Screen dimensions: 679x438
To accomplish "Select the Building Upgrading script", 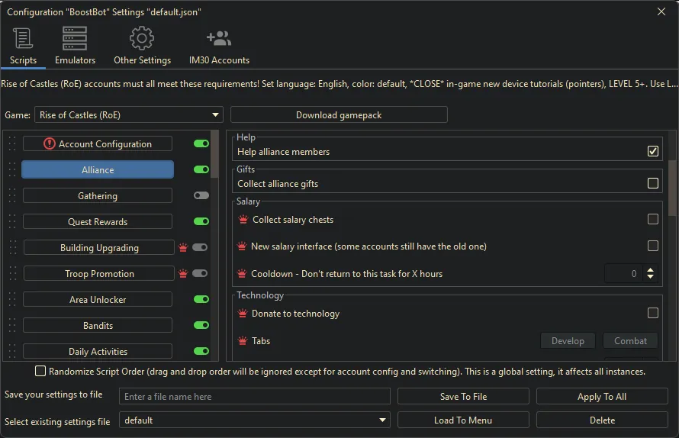I will 99,247.
